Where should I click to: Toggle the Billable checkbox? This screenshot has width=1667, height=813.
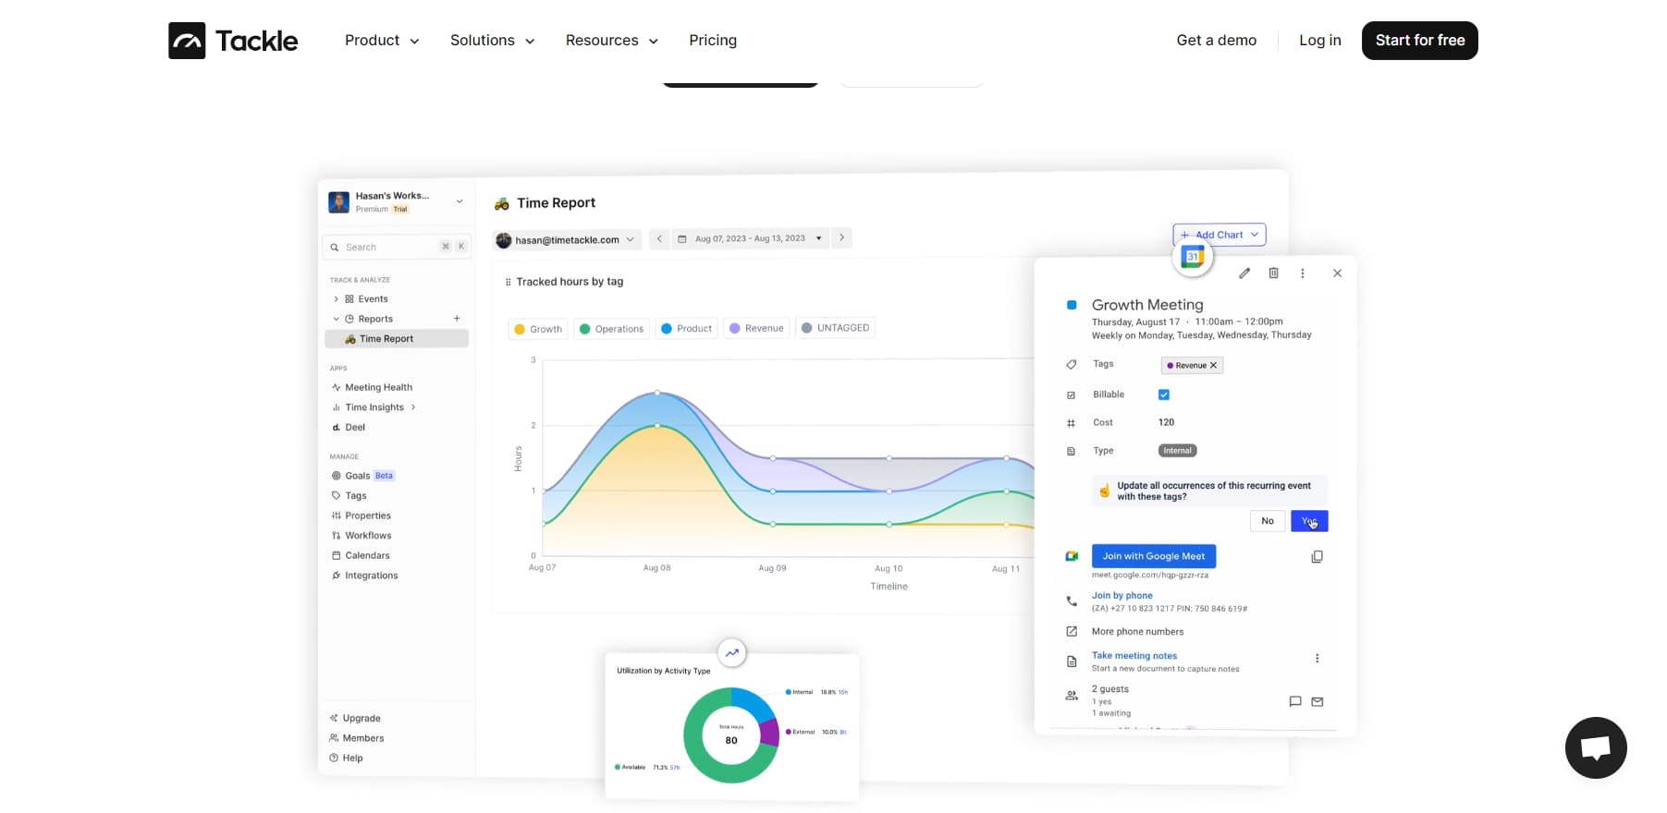(1164, 394)
